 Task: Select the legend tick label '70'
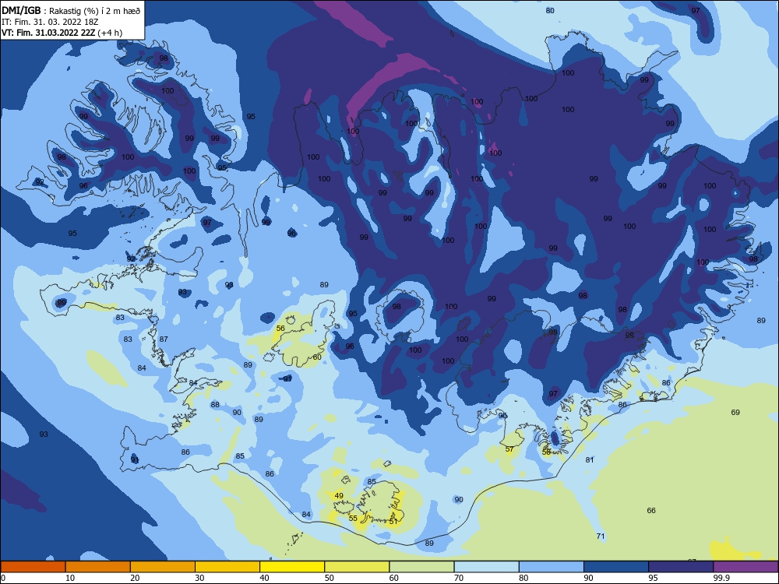click(x=459, y=578)
